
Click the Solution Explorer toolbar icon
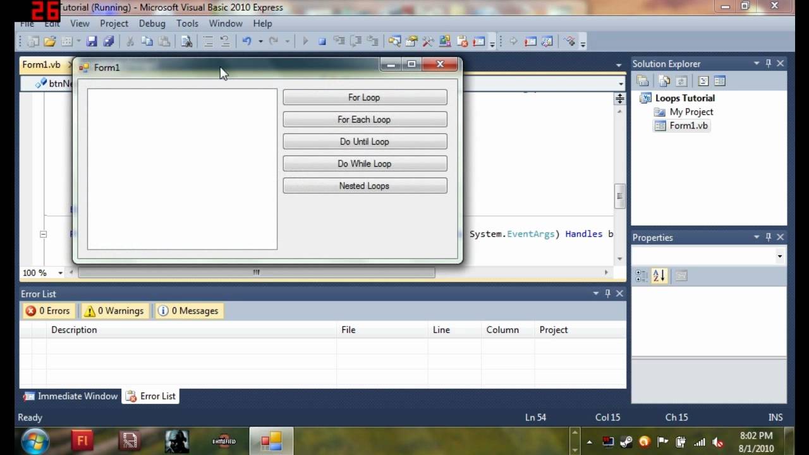(394, 41)
